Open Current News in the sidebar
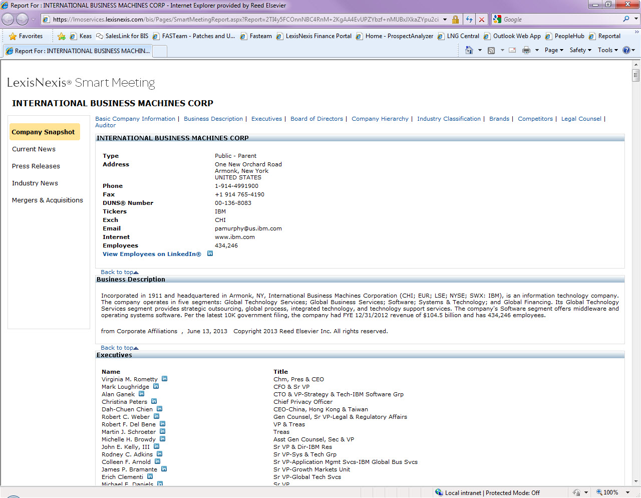641x498 pixels. click(34, 149)
